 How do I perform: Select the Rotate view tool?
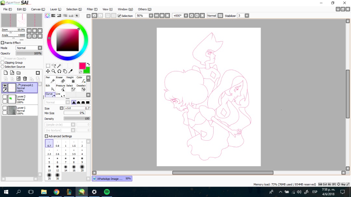click(59, 71)
